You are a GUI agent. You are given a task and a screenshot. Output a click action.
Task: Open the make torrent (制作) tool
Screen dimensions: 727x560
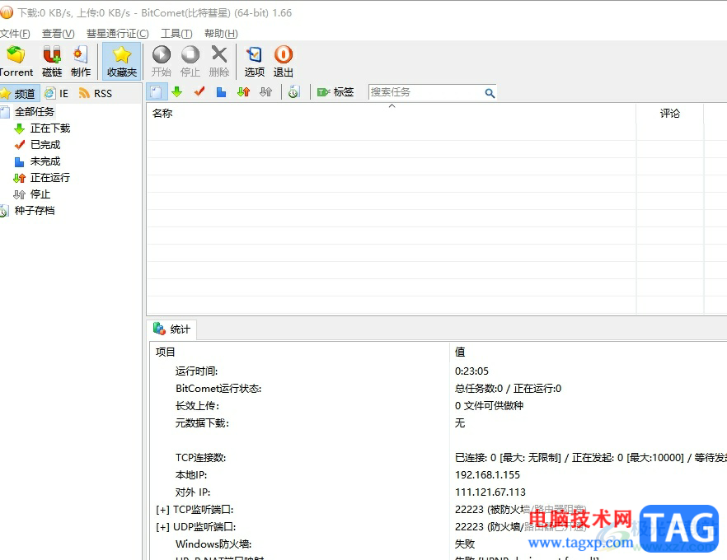tap(80, 61)
